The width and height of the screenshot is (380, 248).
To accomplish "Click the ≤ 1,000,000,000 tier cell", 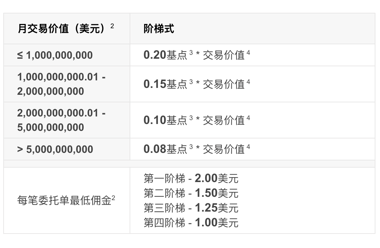I will click(55, 55).
